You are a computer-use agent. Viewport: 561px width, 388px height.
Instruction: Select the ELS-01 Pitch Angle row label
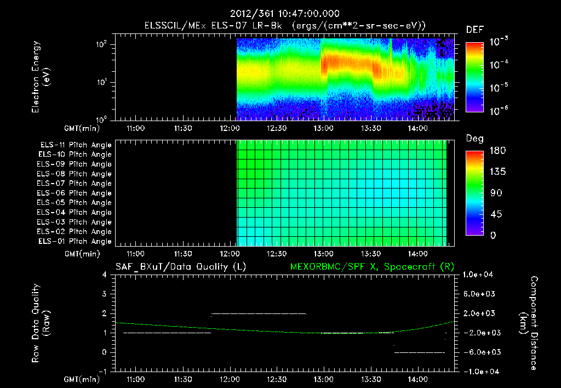coord(75,241)
